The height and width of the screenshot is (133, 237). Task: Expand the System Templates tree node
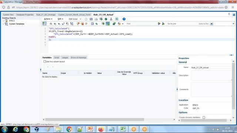click(3, 24)
